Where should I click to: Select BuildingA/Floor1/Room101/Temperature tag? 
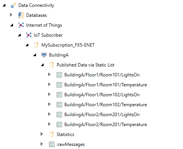[106, 85]
